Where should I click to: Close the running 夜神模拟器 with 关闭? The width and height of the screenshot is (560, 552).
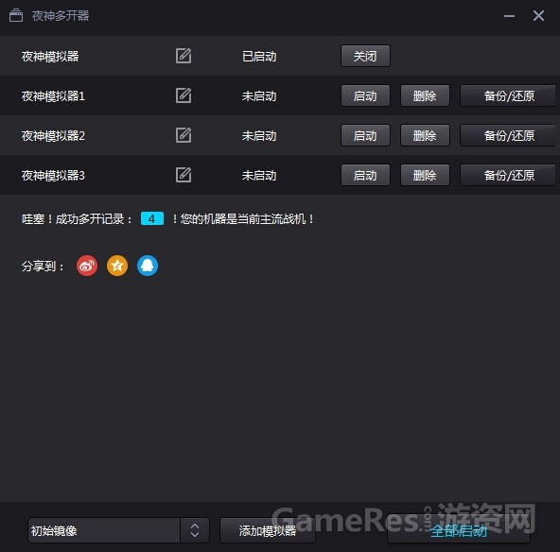click(x=365, y=56)
